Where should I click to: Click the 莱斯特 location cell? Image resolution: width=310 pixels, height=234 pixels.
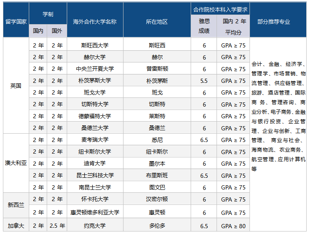point(157,116)
